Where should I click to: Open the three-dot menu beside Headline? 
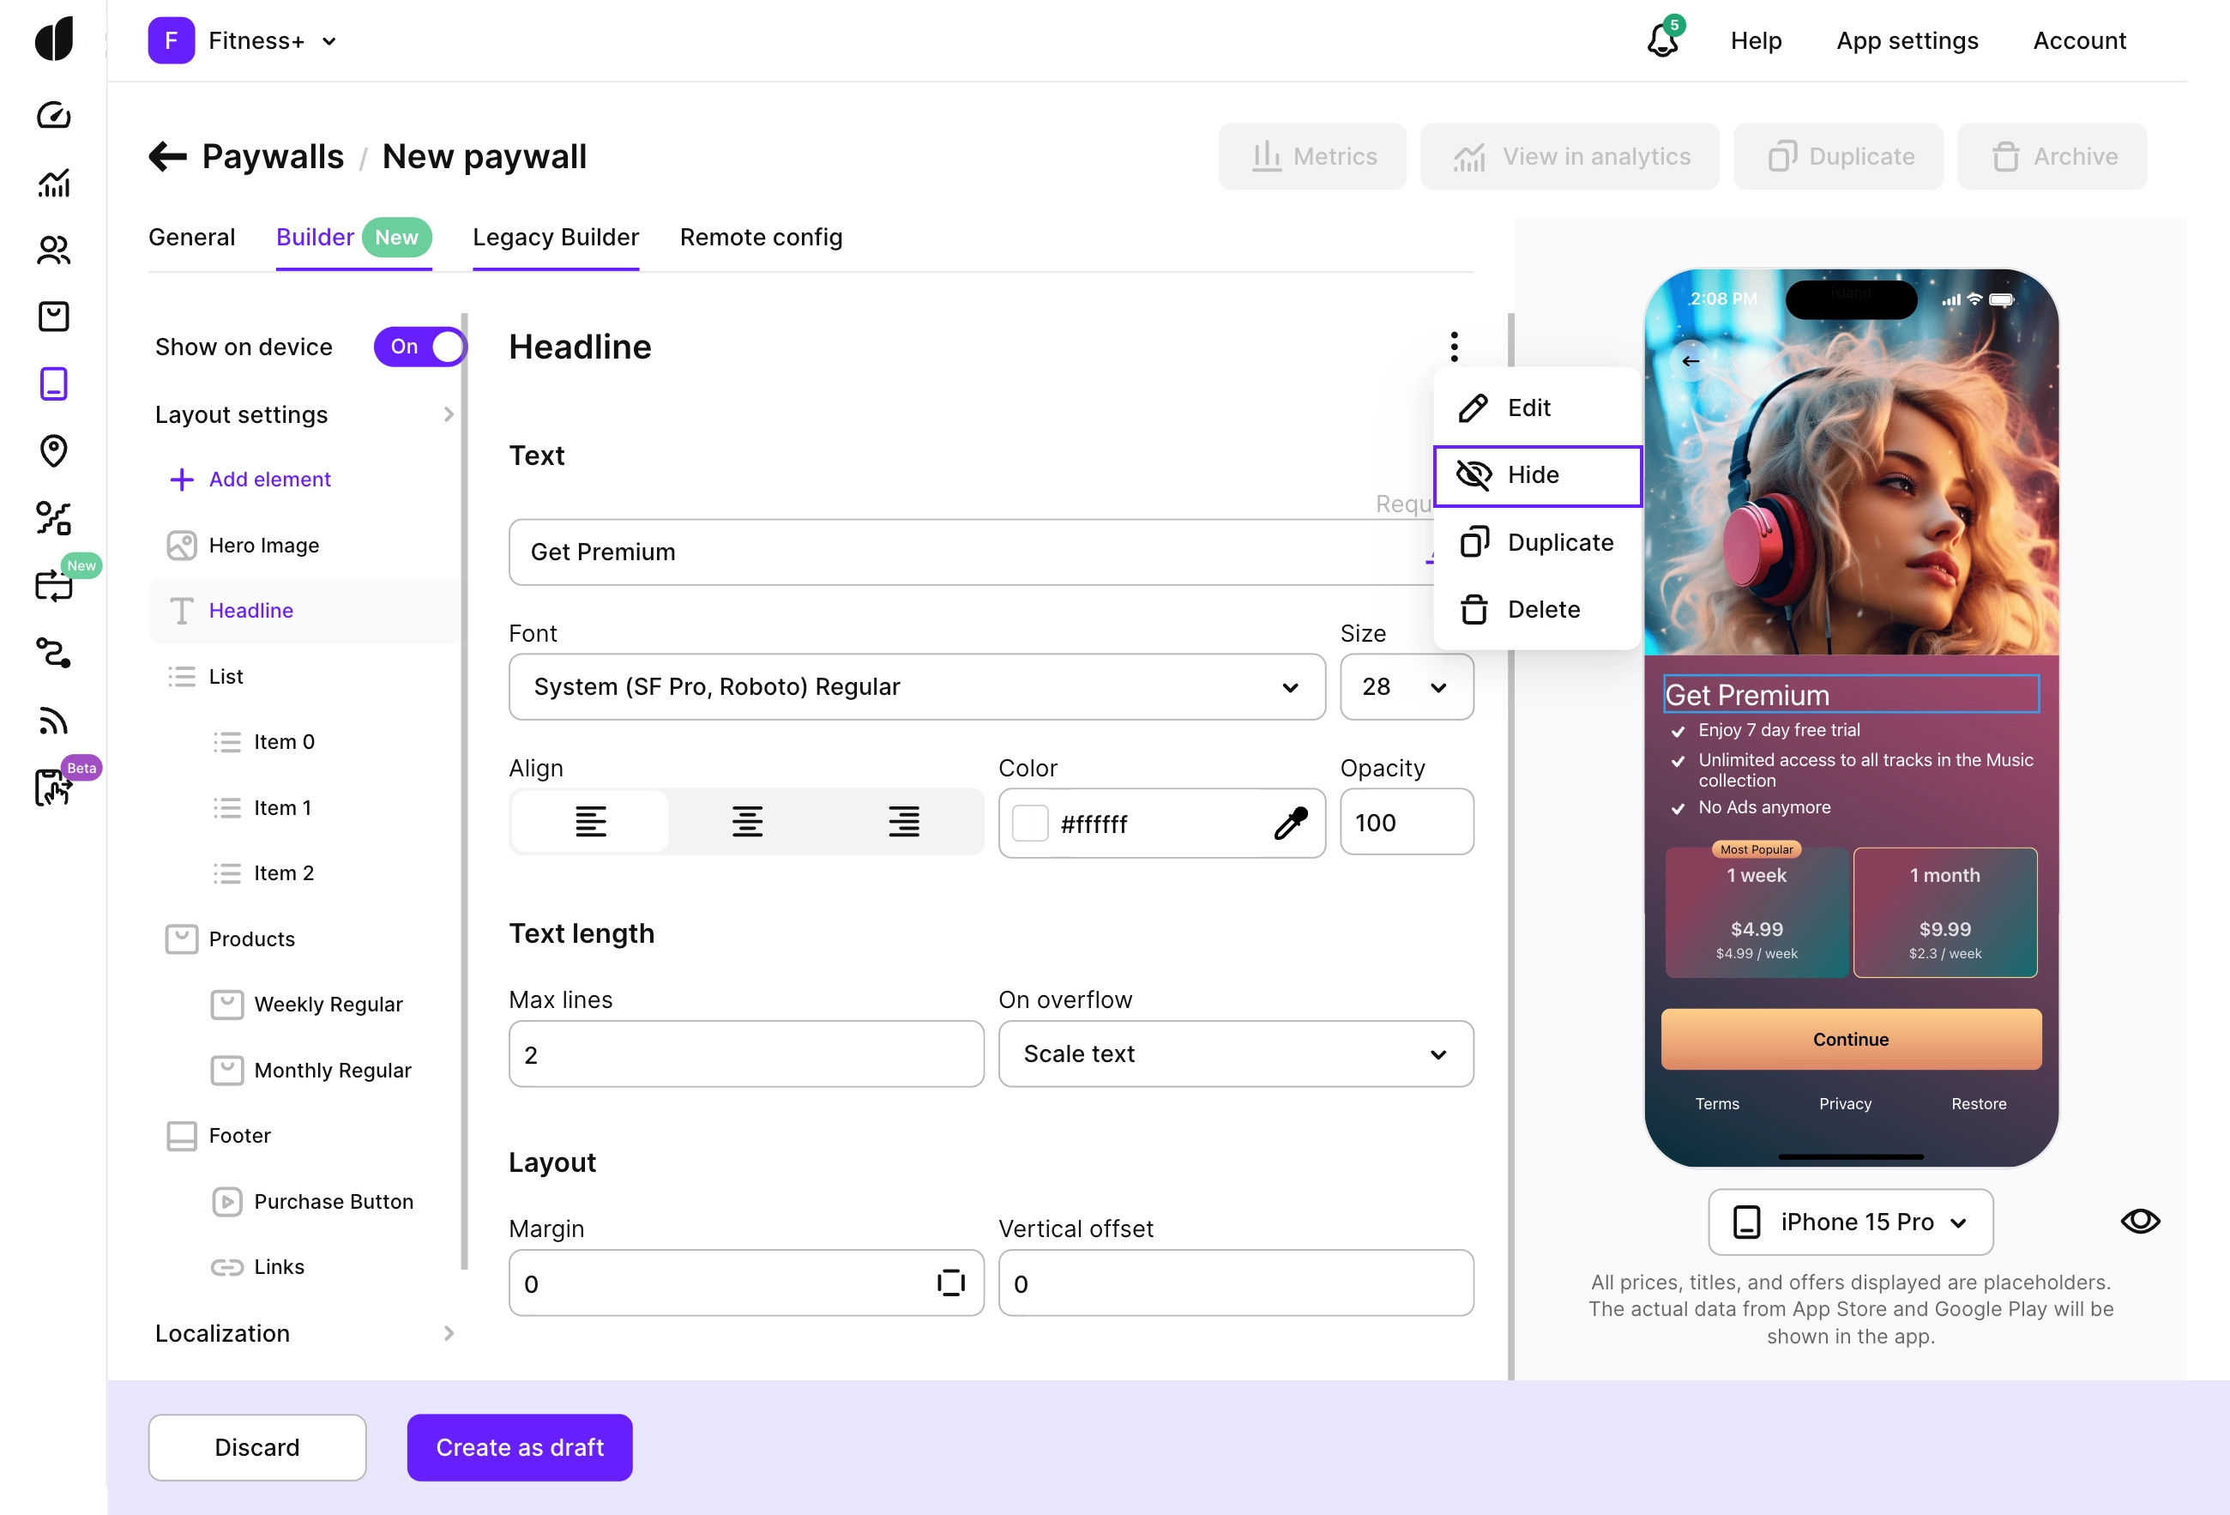pos(1454,347)
